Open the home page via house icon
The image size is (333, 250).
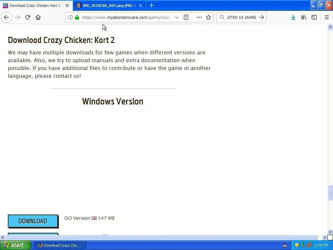[x=38, y=17]
